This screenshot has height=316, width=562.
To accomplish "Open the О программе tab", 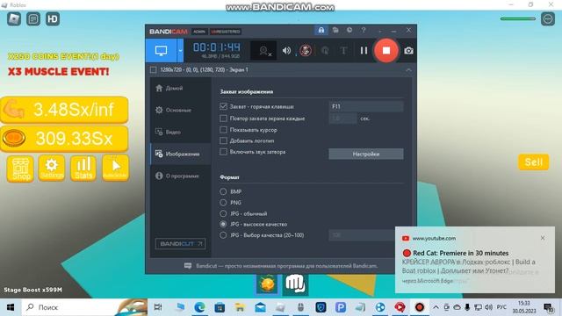I will click(180, 176).
